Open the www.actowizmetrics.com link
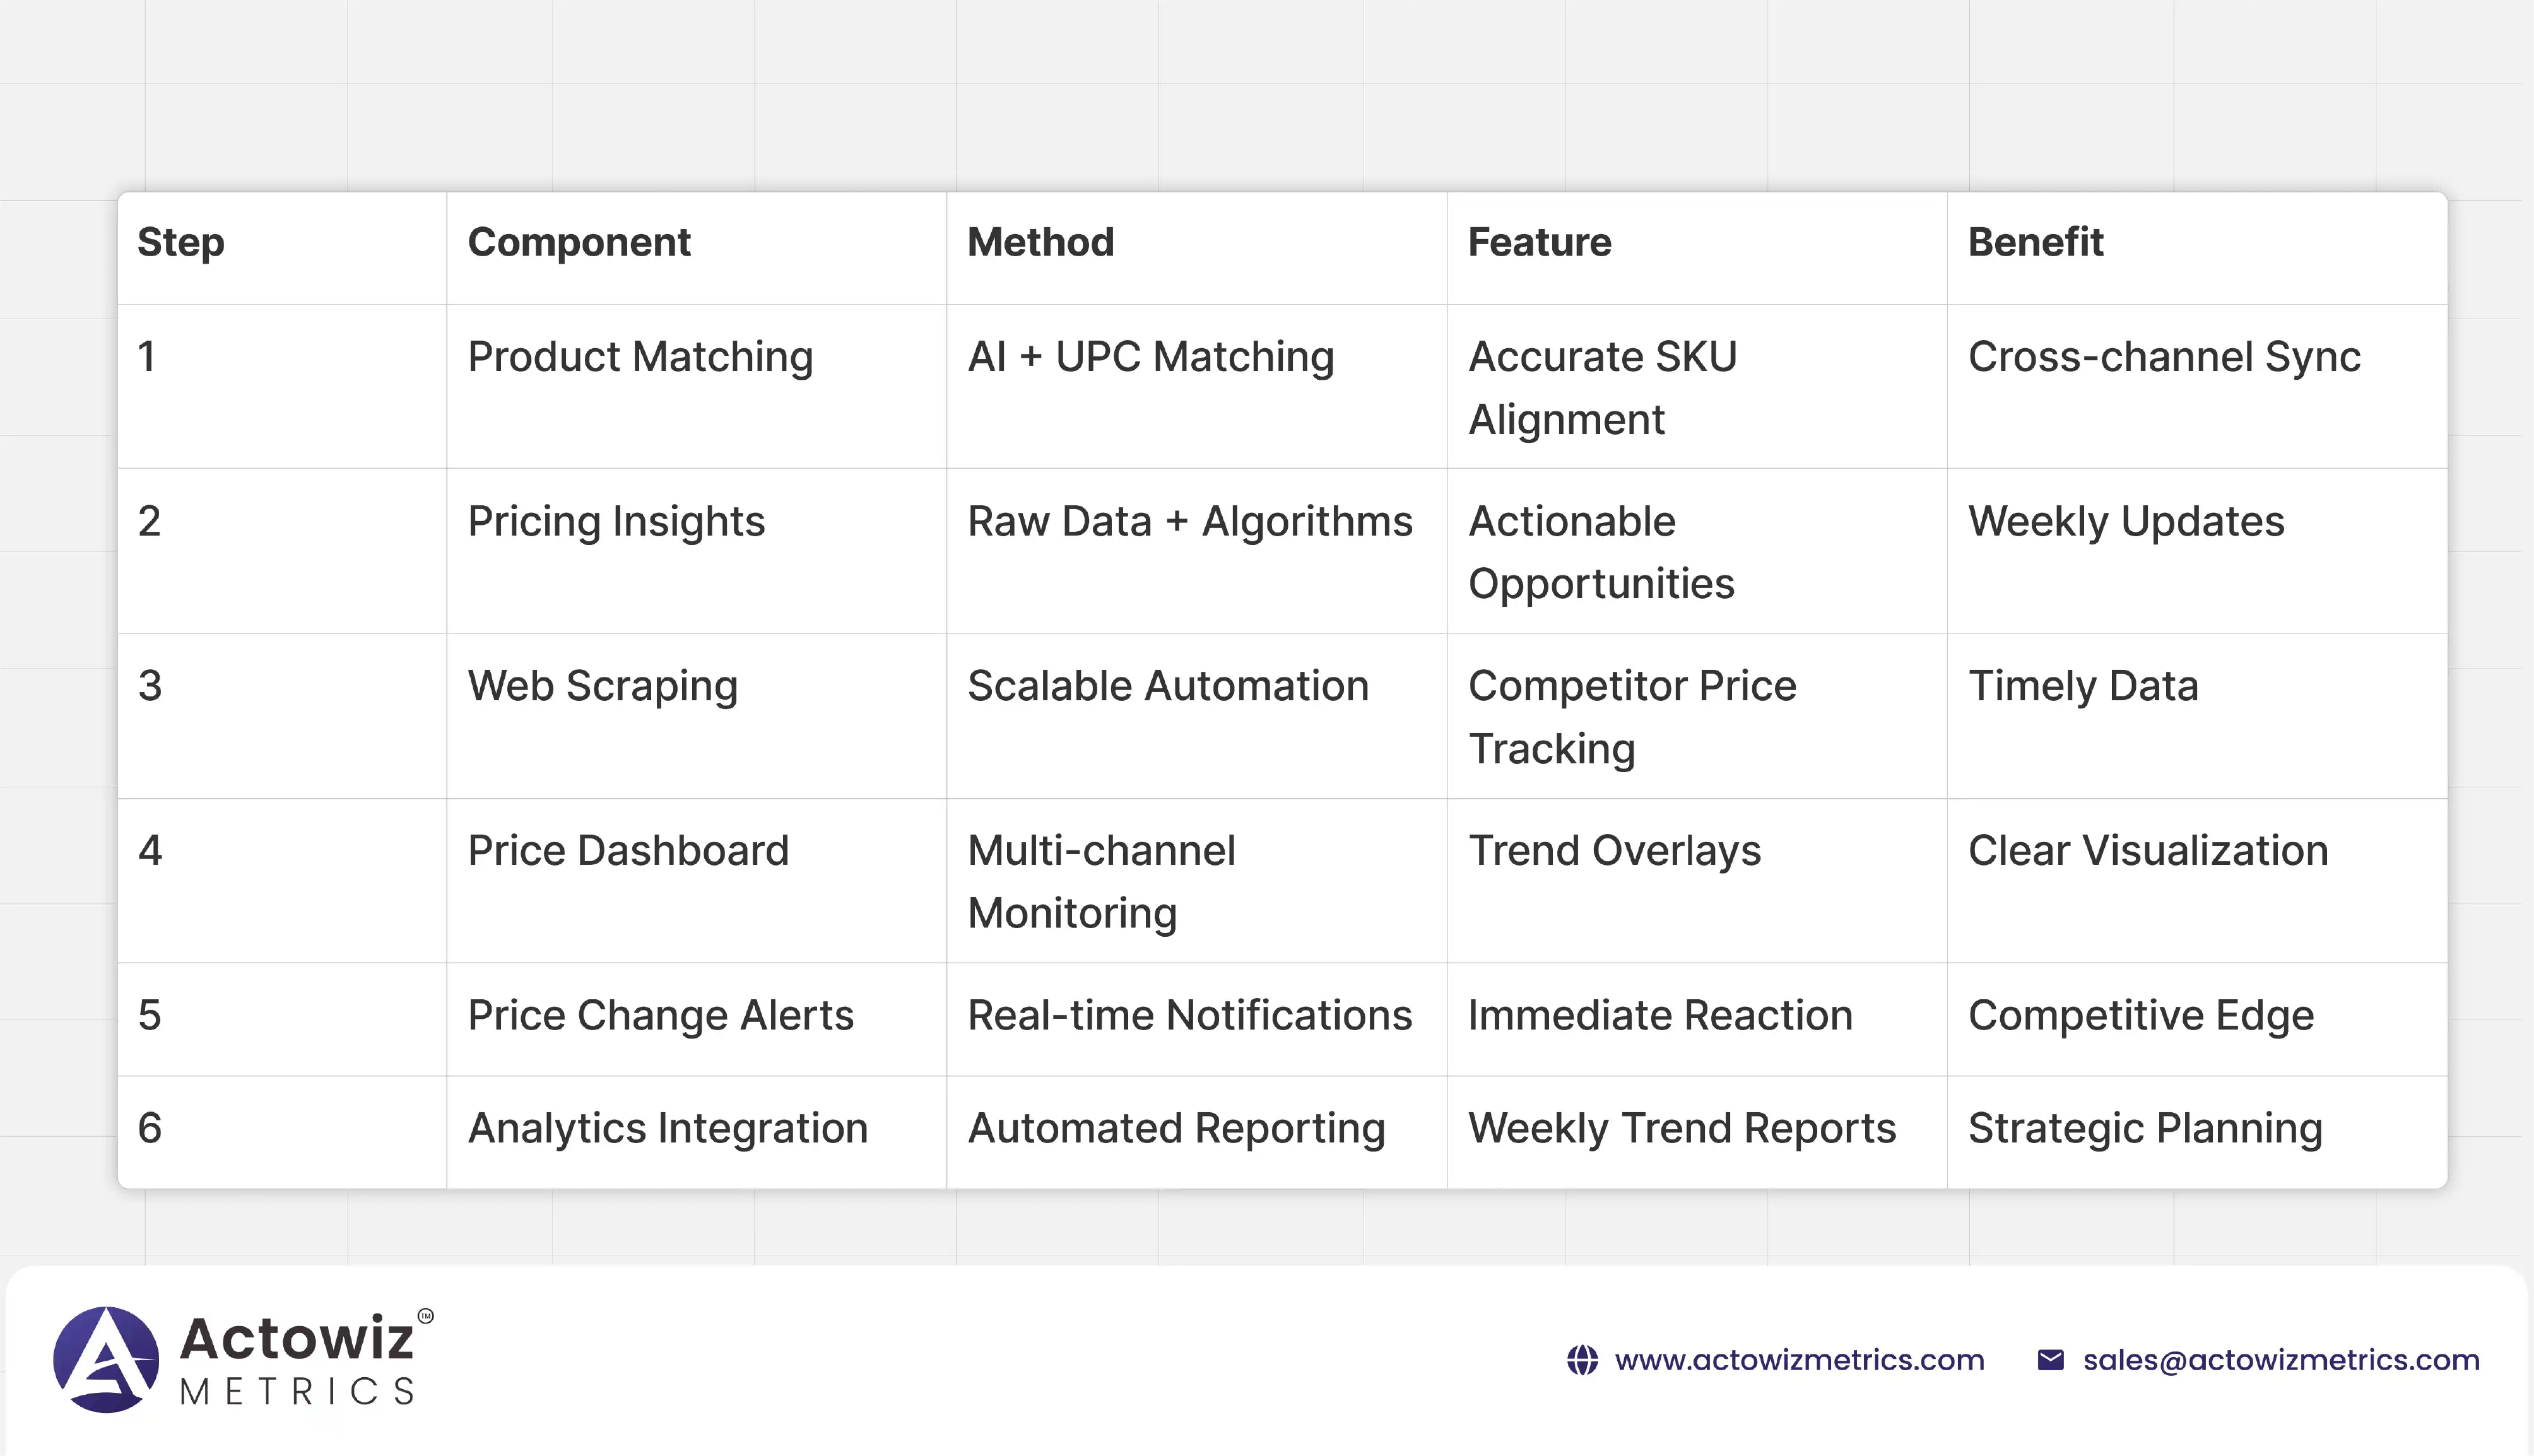Screen dimensions: 2534x1456 point(1799,1360)
